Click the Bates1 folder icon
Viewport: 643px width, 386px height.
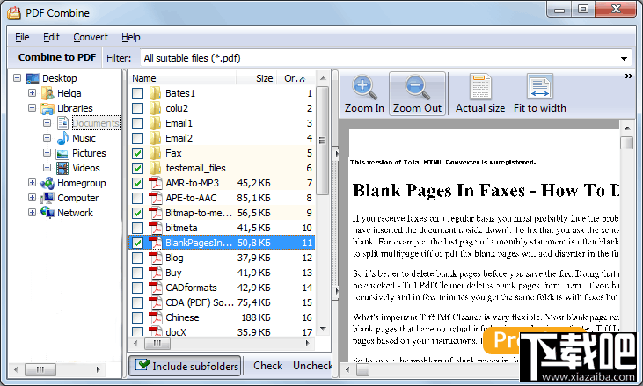155,93
